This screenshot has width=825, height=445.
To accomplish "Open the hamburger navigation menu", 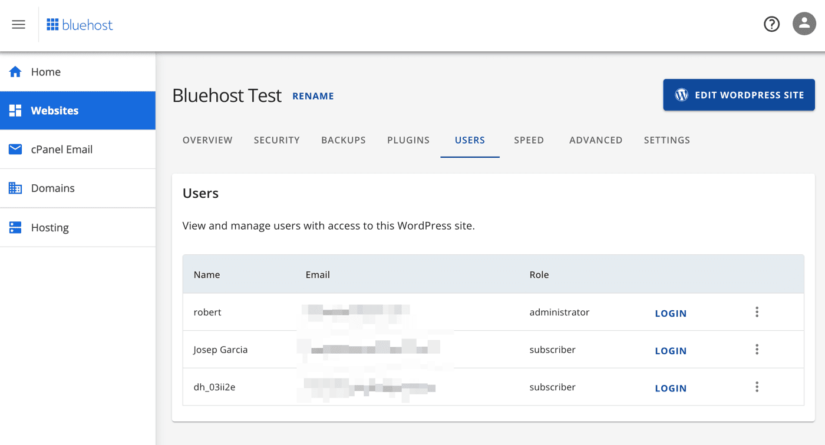I will tap(19, 25).
